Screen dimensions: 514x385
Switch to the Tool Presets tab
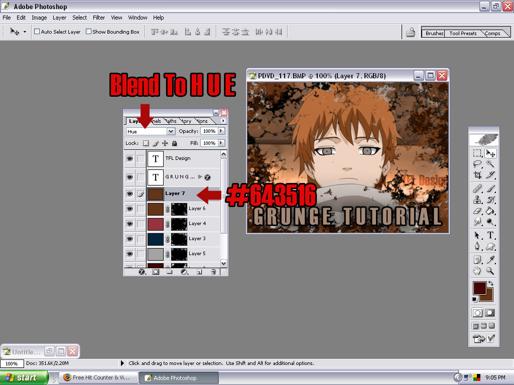click(x=463, y=33)
